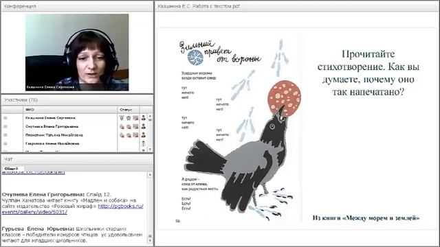The height and width of the screenshot is (247, 440).
Task: Click the third status icon in Татьяна Михайловна's row
Action: (135, 135)
